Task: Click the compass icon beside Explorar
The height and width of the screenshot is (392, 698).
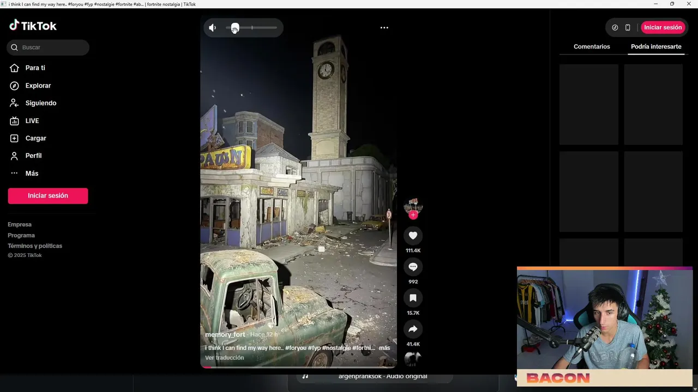Action: [15, 85]
